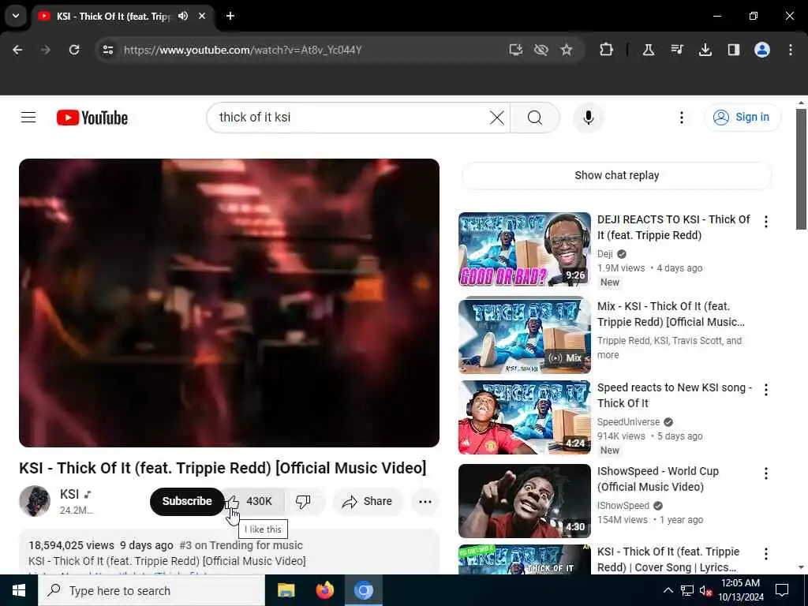The image size is (808, 606).
Task: Submit search with magnifier button
Action: click(535, 118)
